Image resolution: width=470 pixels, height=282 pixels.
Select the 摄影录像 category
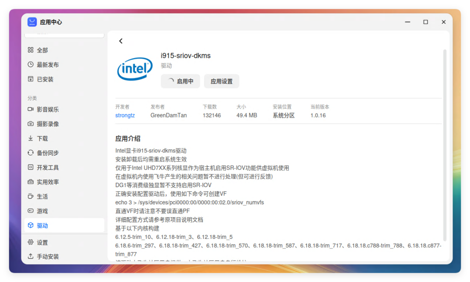pos(64,124)
